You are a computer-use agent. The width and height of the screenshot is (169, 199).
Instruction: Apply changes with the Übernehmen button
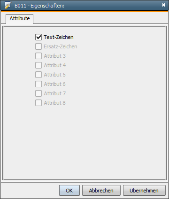tap(144, 191)
